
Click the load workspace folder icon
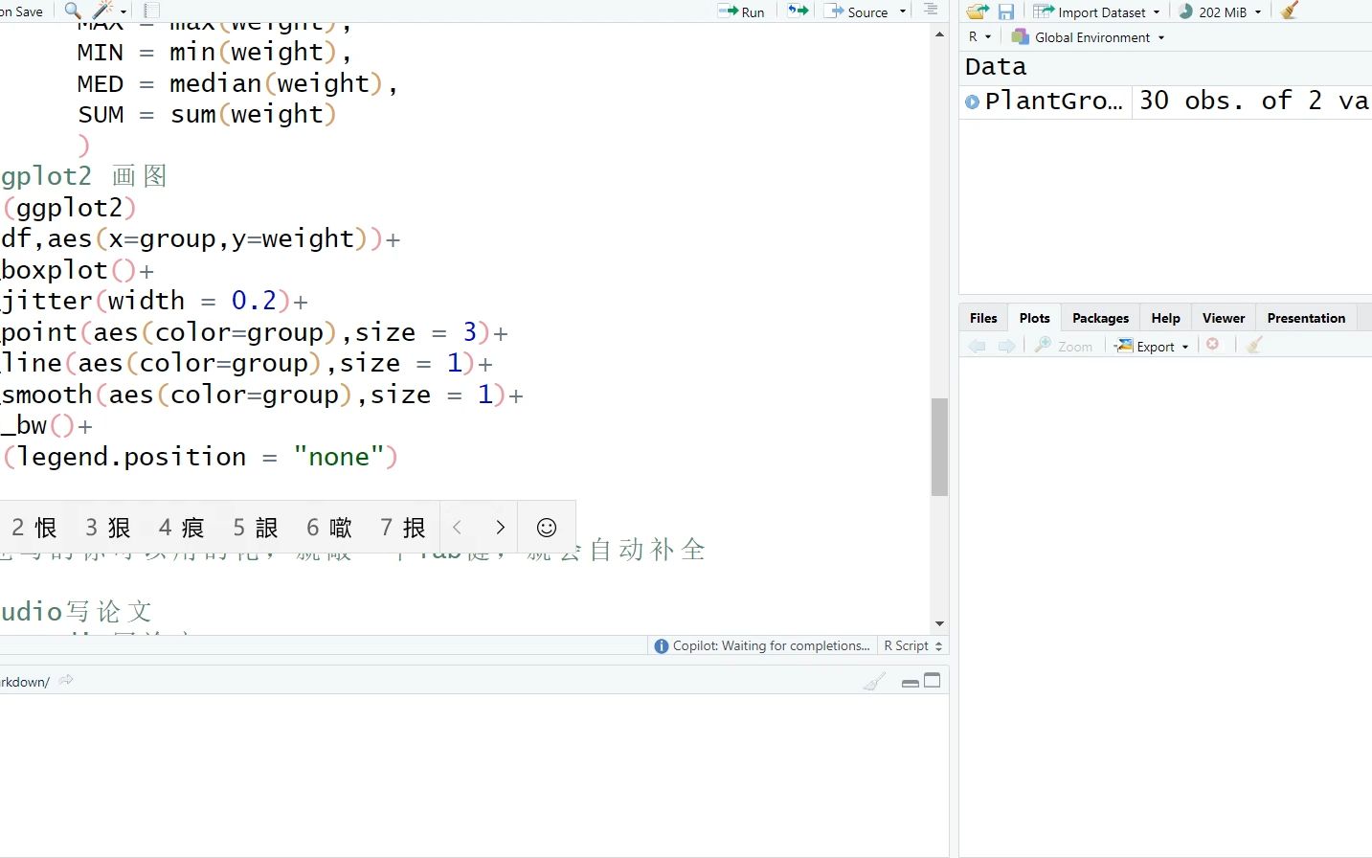tap(978, 11)
